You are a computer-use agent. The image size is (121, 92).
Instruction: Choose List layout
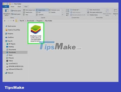click(x=38, y=12)
